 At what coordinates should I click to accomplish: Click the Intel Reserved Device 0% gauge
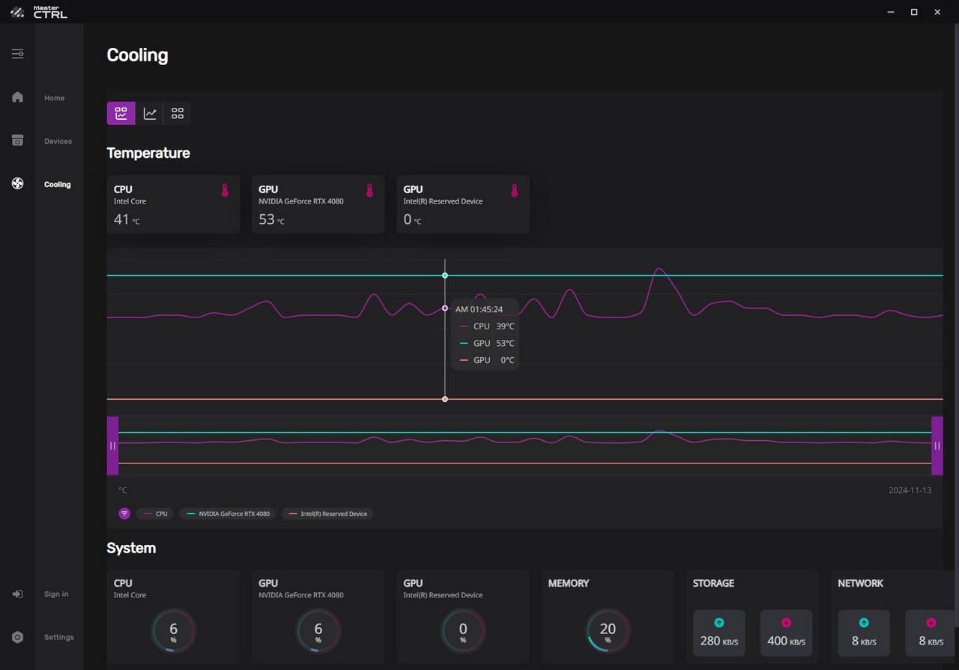coord(463,630)
